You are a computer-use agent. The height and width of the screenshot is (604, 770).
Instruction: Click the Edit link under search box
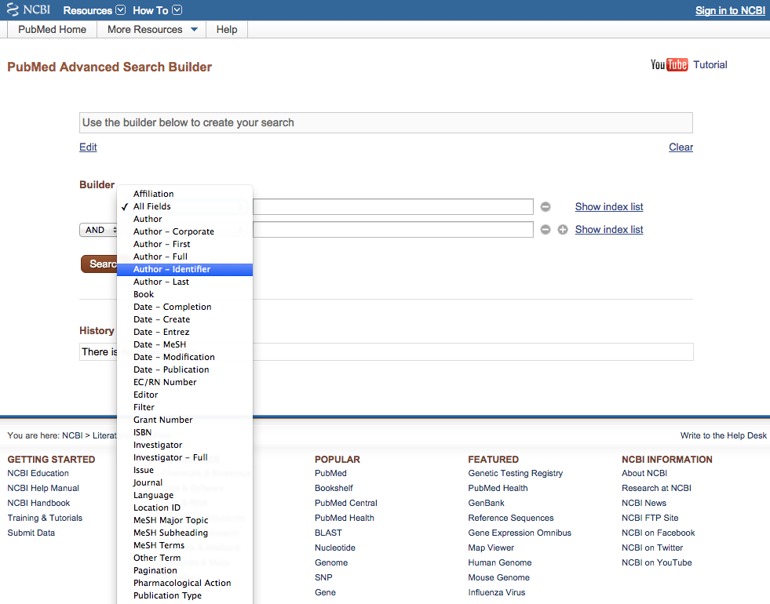click(x=88, y=147)
